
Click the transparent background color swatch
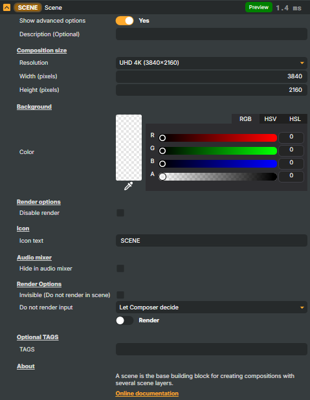(x=129, y=148)
